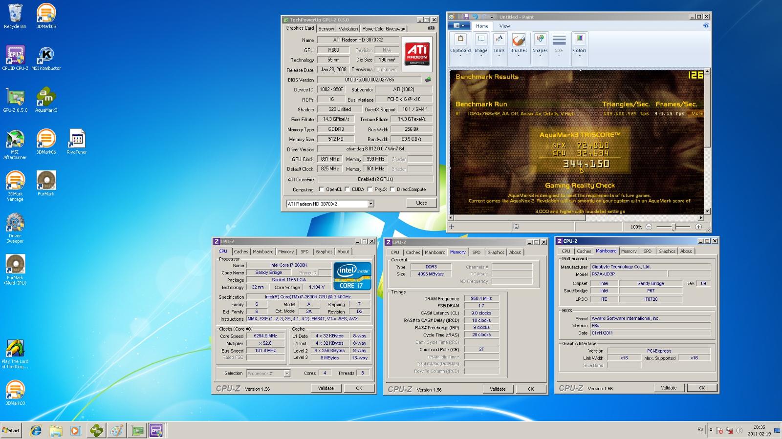The width and height of the screenshot is (782, 439).
Task: Open the 3DMark05 desktop shortcut
Action: pos(46,16)
